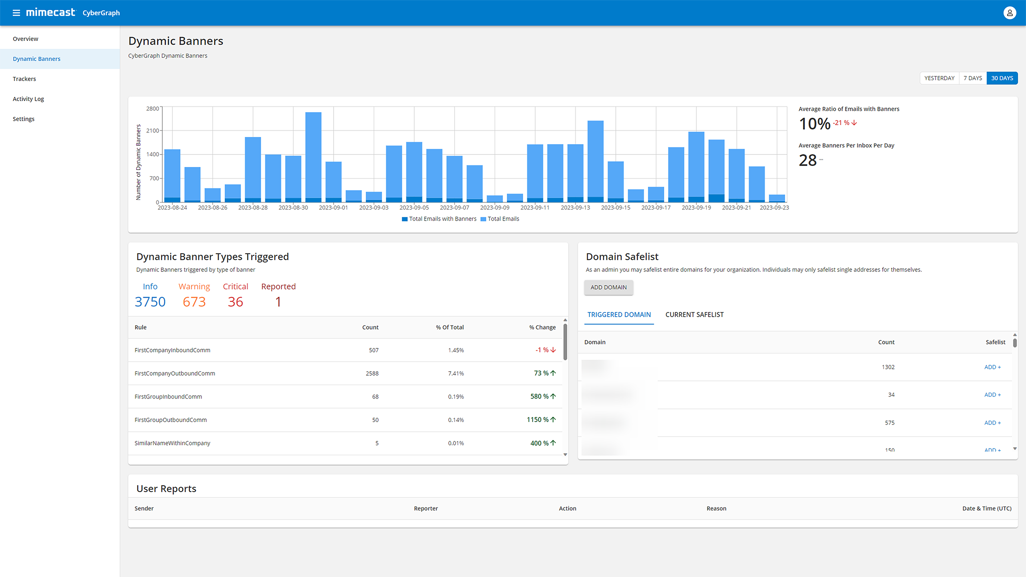Safelist the domain with 1302 count via ADD +
Image resolution: width=1026 pixels, height=577 pixels.
click(x=992, y=367)
